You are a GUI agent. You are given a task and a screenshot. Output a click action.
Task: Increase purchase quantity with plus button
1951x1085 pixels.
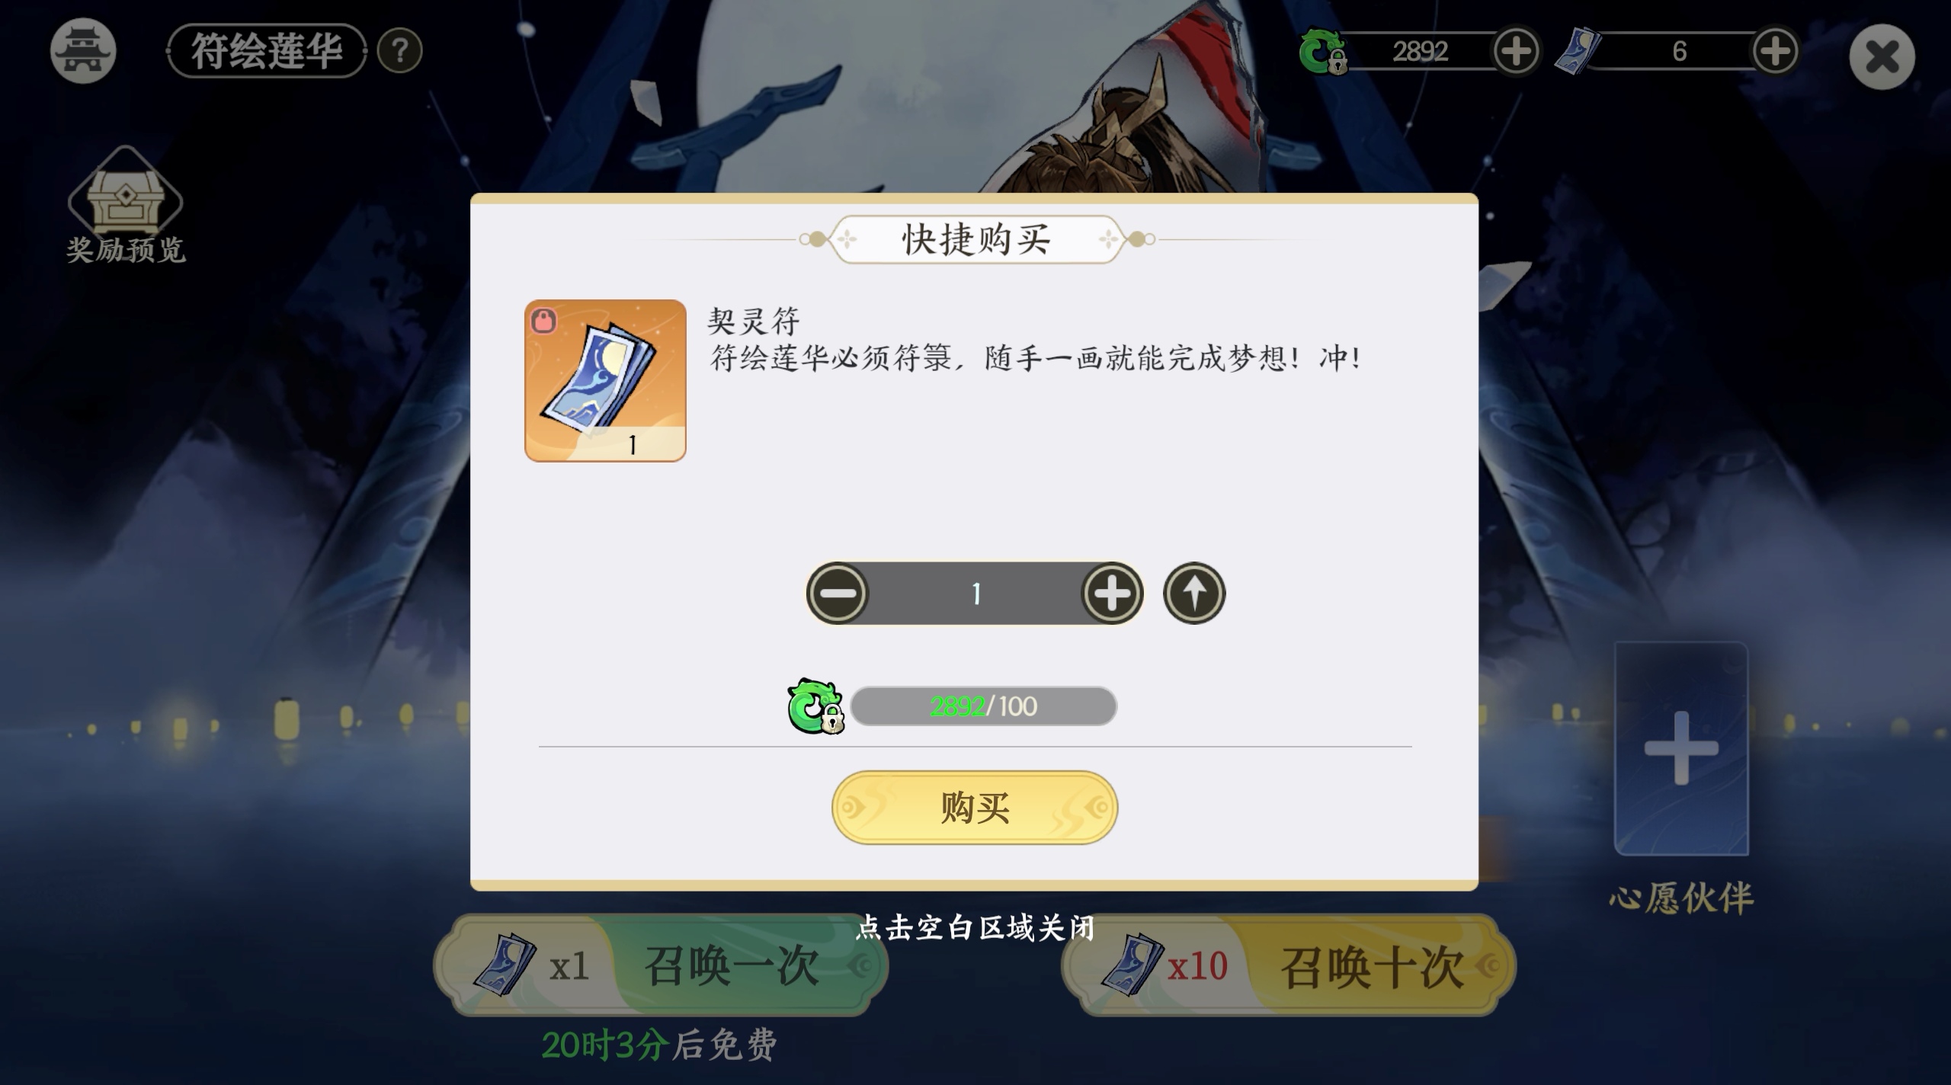pos(1112,593)
